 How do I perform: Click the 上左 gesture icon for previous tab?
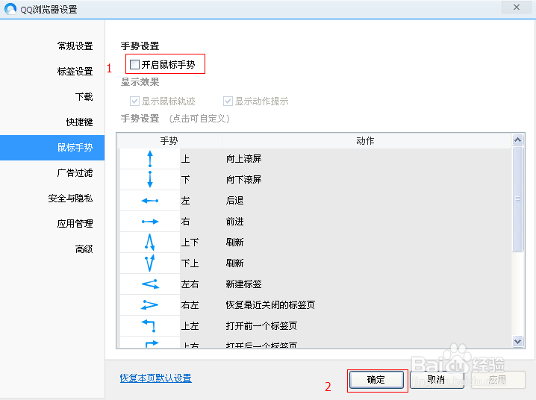pyautogui.click(x=149, y=326)
